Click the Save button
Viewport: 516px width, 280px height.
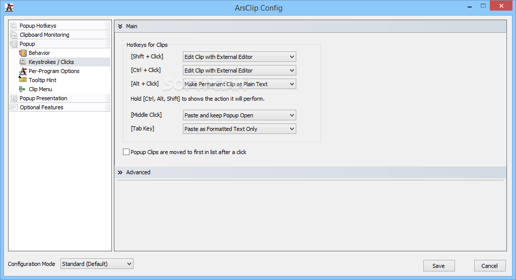439,266
